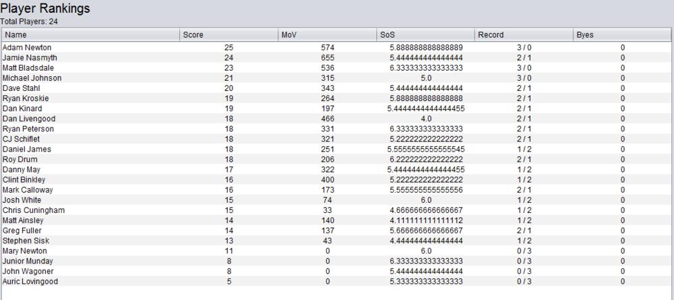The width and height of the screenshot is (674, 300).
Task: Click on Greg Fuller
Action: pos(22,231)
